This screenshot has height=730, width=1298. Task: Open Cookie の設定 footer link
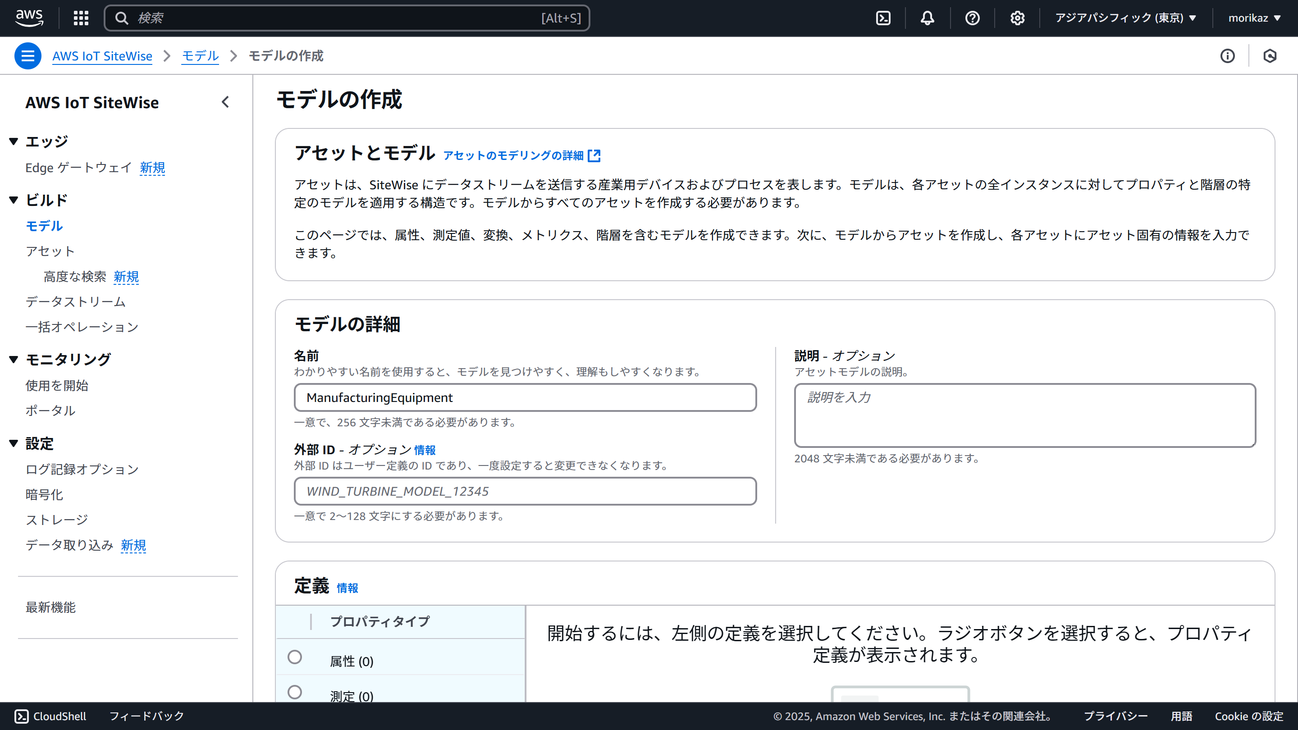1249,716
